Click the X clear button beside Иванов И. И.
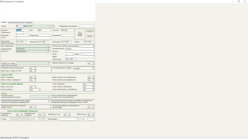This screenshot has height=139, width=248. click(53, 26)
